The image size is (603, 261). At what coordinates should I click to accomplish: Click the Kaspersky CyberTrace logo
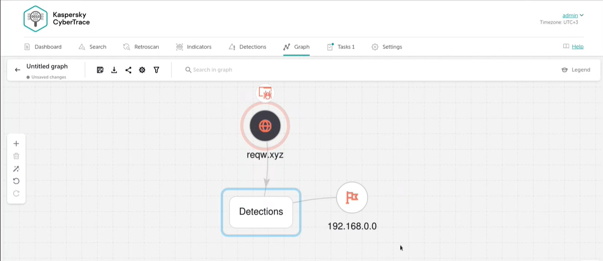click(56, 19)
